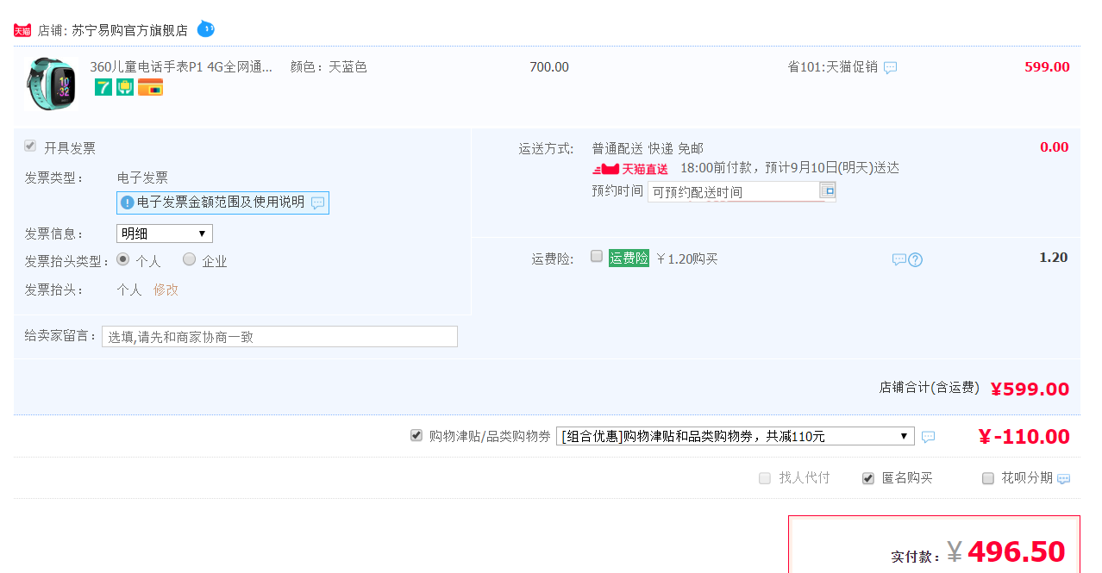Screen dimensions: 1102x573
Task: Click the speech-bubble icon next to 花呗分期
Action: point(1064,479)
